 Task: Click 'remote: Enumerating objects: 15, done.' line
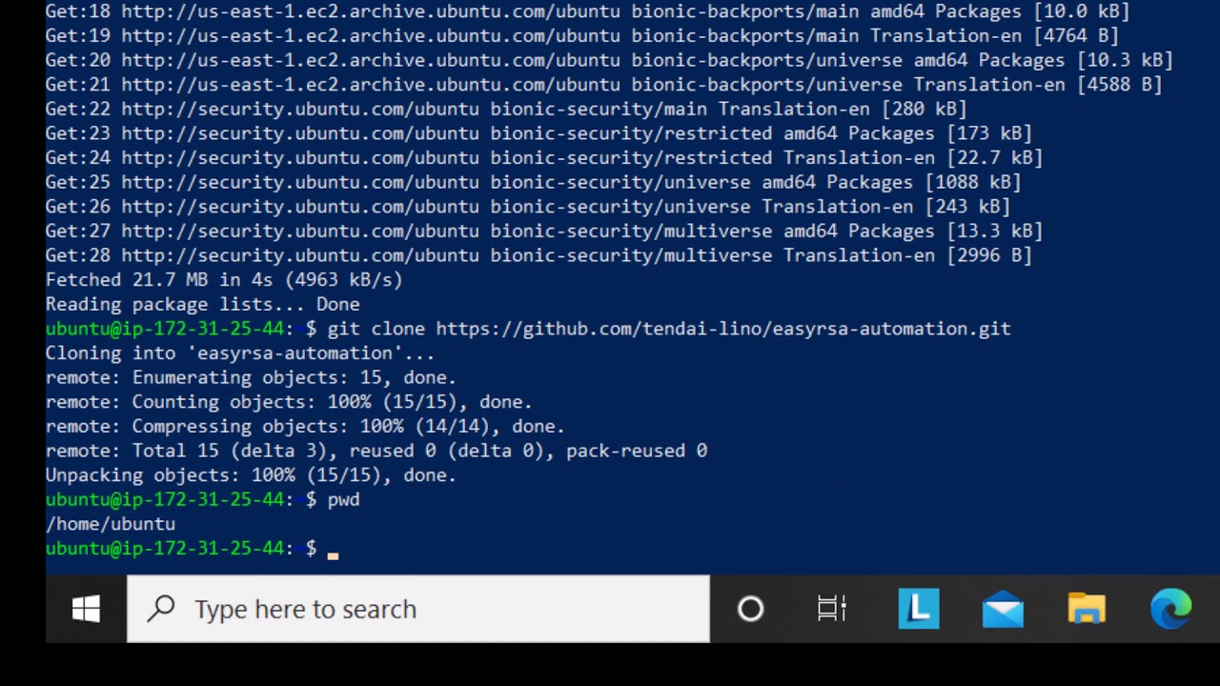[251, 378]
